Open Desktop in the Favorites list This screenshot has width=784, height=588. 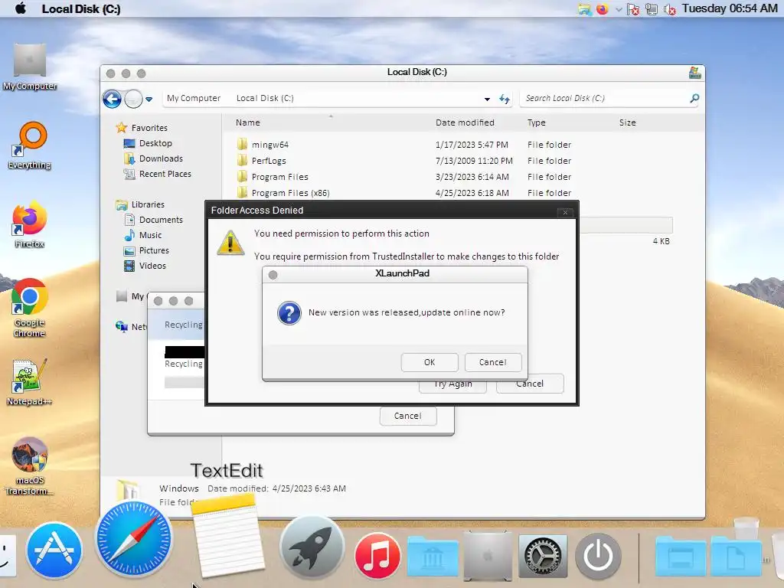(155, 143)
